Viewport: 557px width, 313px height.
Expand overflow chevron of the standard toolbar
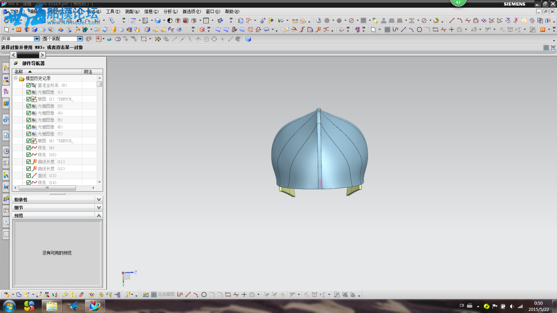123,20
